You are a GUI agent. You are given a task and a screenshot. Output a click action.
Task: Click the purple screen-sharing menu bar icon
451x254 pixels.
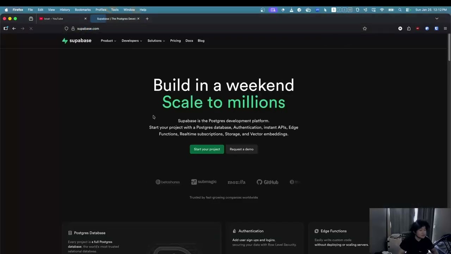[273, 10]
